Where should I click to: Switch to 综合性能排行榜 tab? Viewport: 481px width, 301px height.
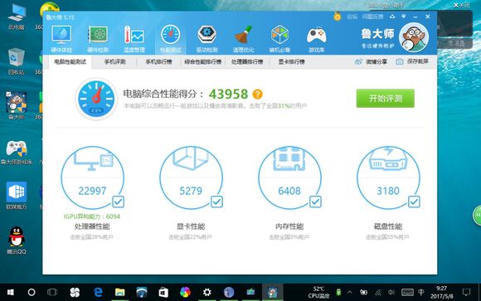click(203, 61)
